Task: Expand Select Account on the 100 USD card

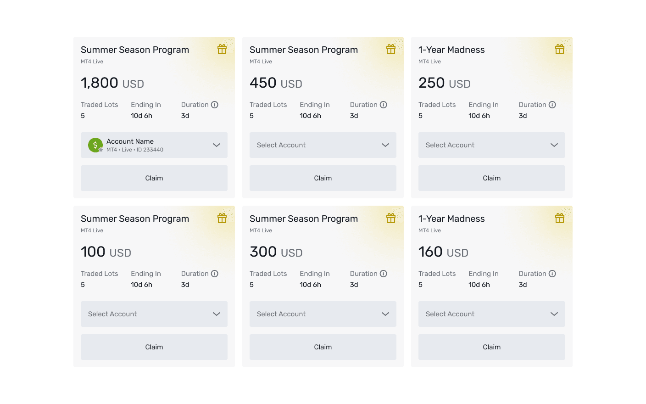Action: (x=154, y=314)
